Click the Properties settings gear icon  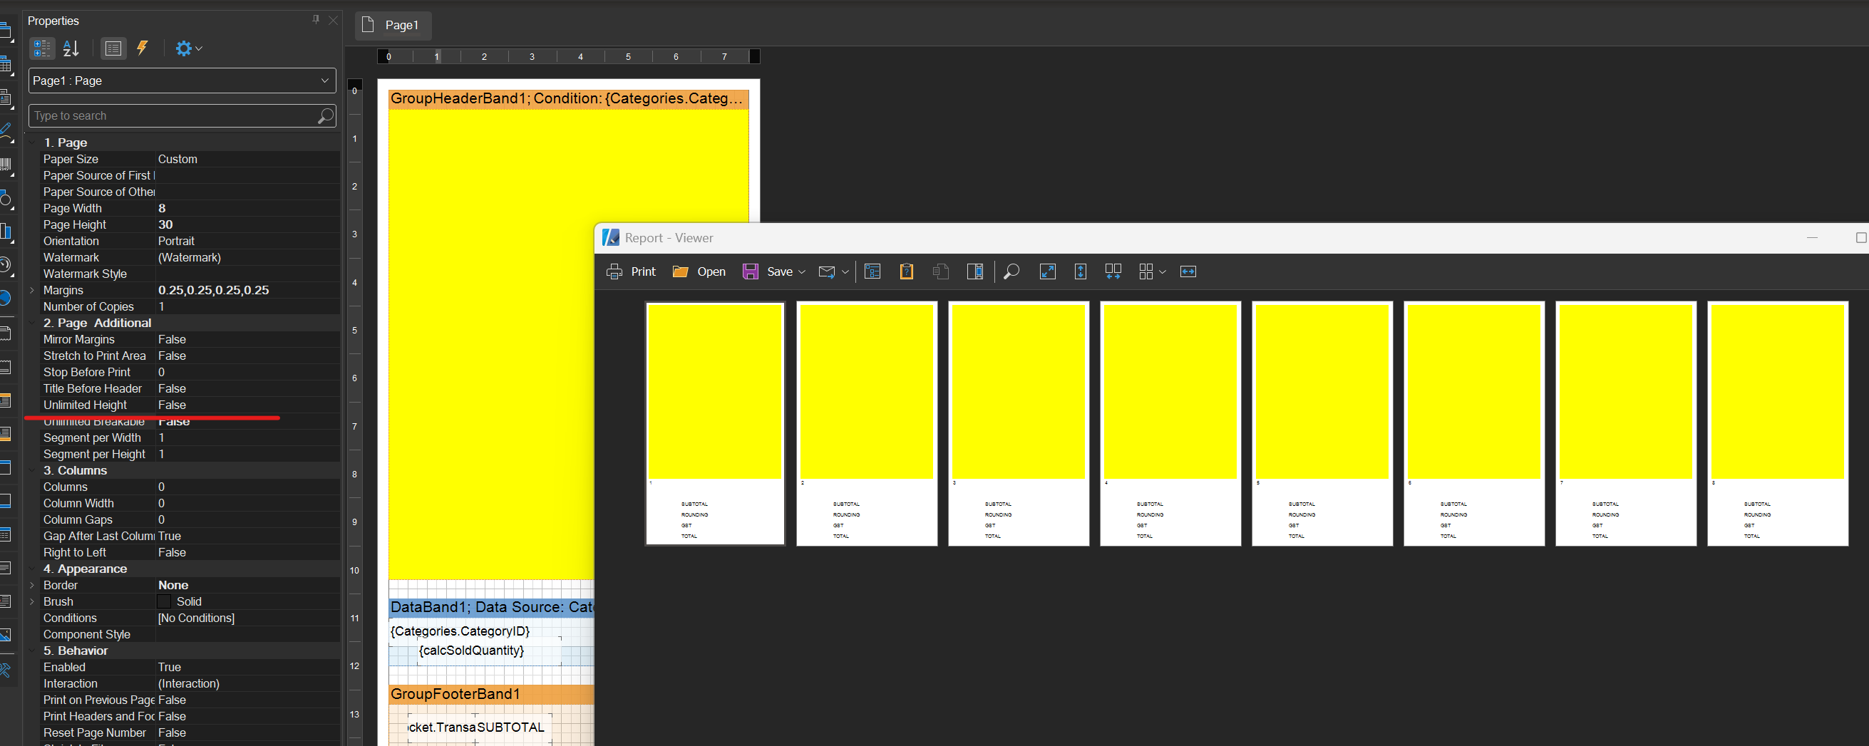(184, 48)
